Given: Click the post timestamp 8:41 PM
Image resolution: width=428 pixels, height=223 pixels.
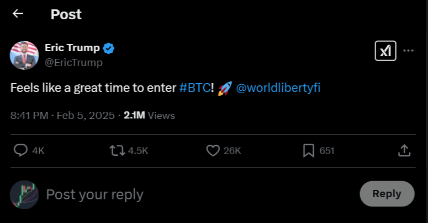Looking at the screenshot, I should (x=30, y=116).
